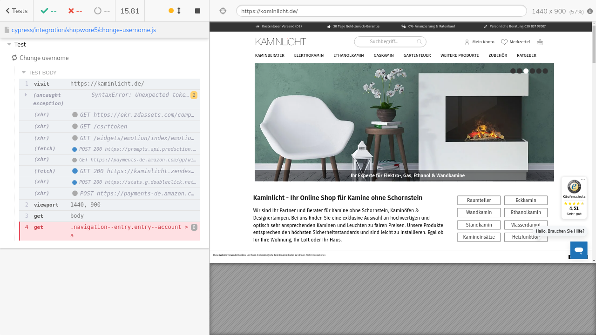Collapse the TEST BODY section
596x335 pixels.
(24, 73)
